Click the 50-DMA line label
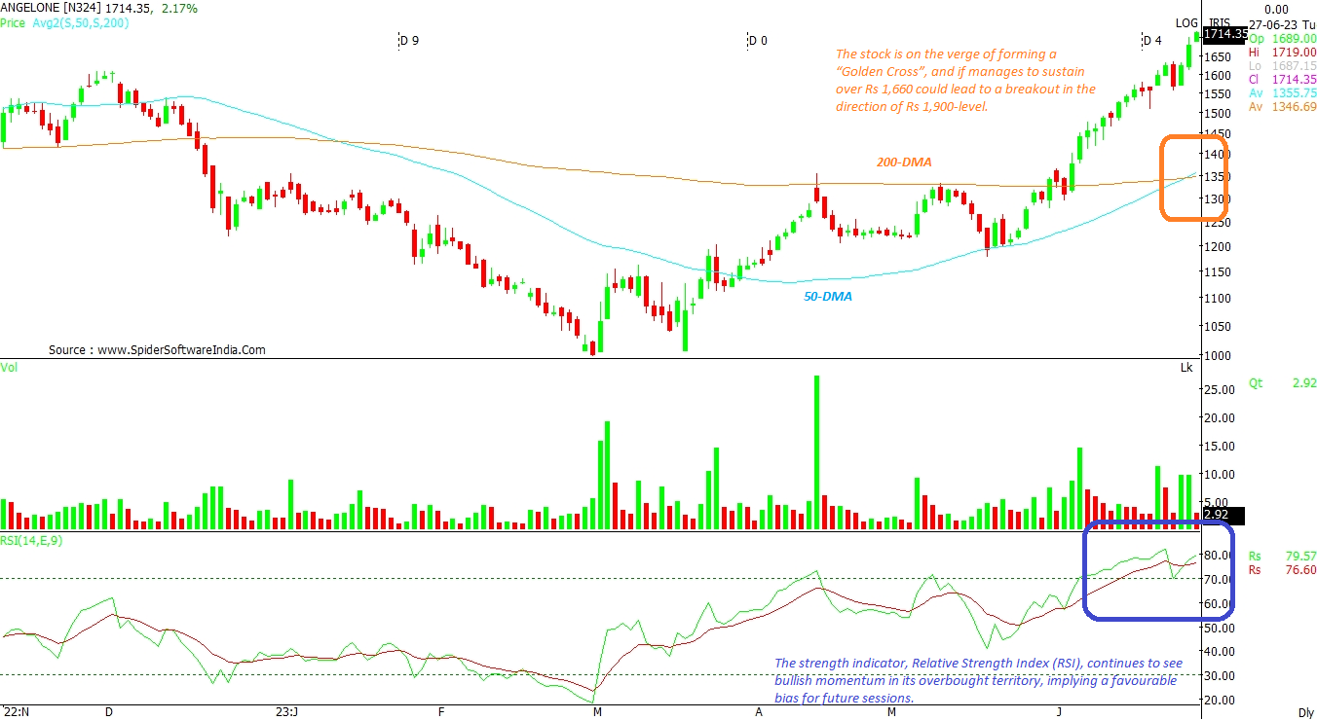The image size is (1317, 720). coord(827,296)
